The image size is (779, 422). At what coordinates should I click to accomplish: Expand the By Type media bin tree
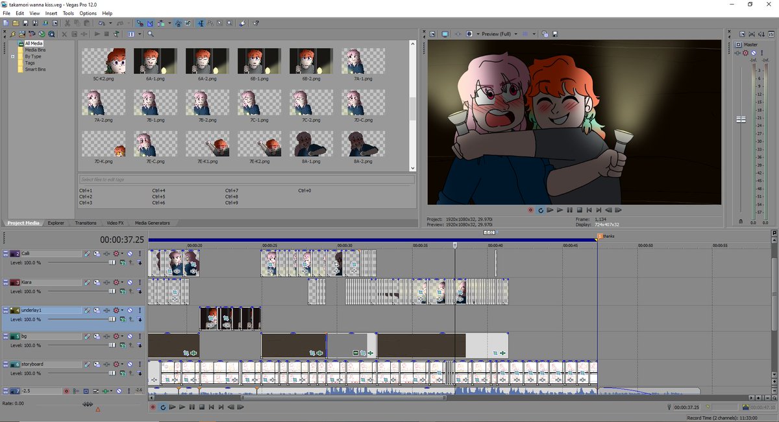point(12,56)
